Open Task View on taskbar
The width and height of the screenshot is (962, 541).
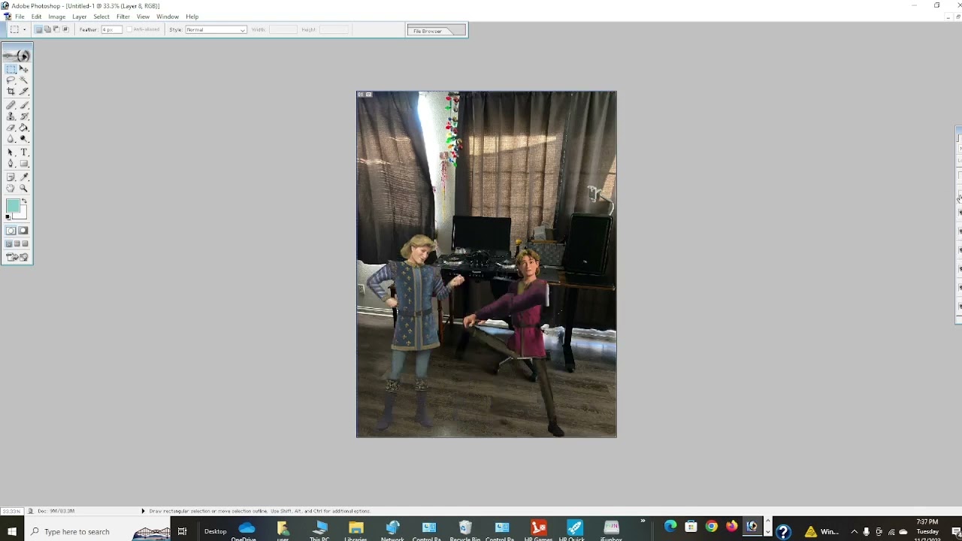pyautogui.click(x=182, y=531)
